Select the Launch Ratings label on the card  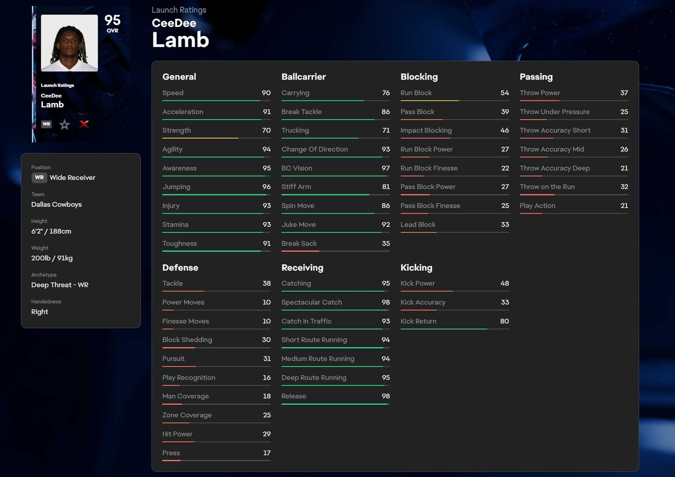coord(57,85)
